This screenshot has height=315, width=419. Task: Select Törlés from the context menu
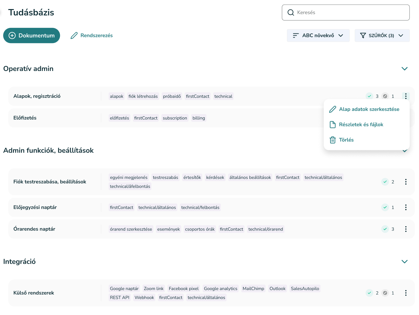(x=346, y=140)
